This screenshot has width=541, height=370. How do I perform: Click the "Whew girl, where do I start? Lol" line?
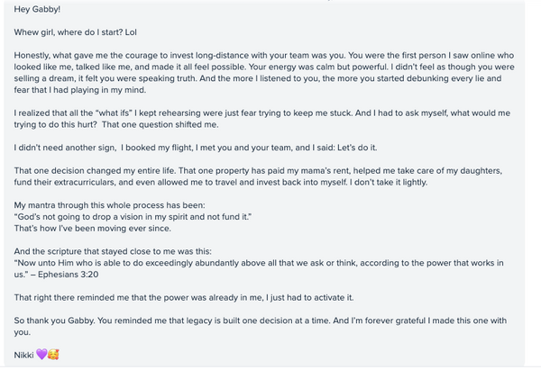[x=75, y=32]
